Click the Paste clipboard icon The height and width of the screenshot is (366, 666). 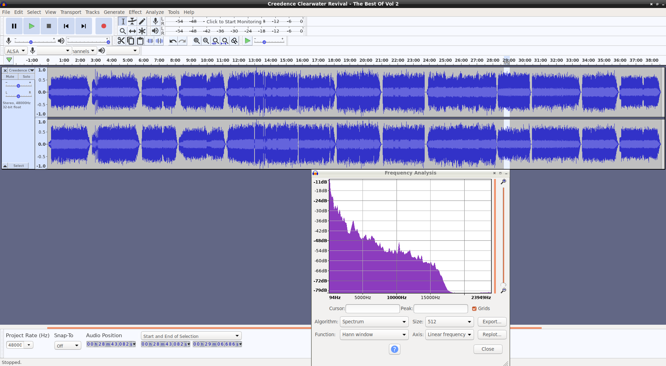(140, 41)
